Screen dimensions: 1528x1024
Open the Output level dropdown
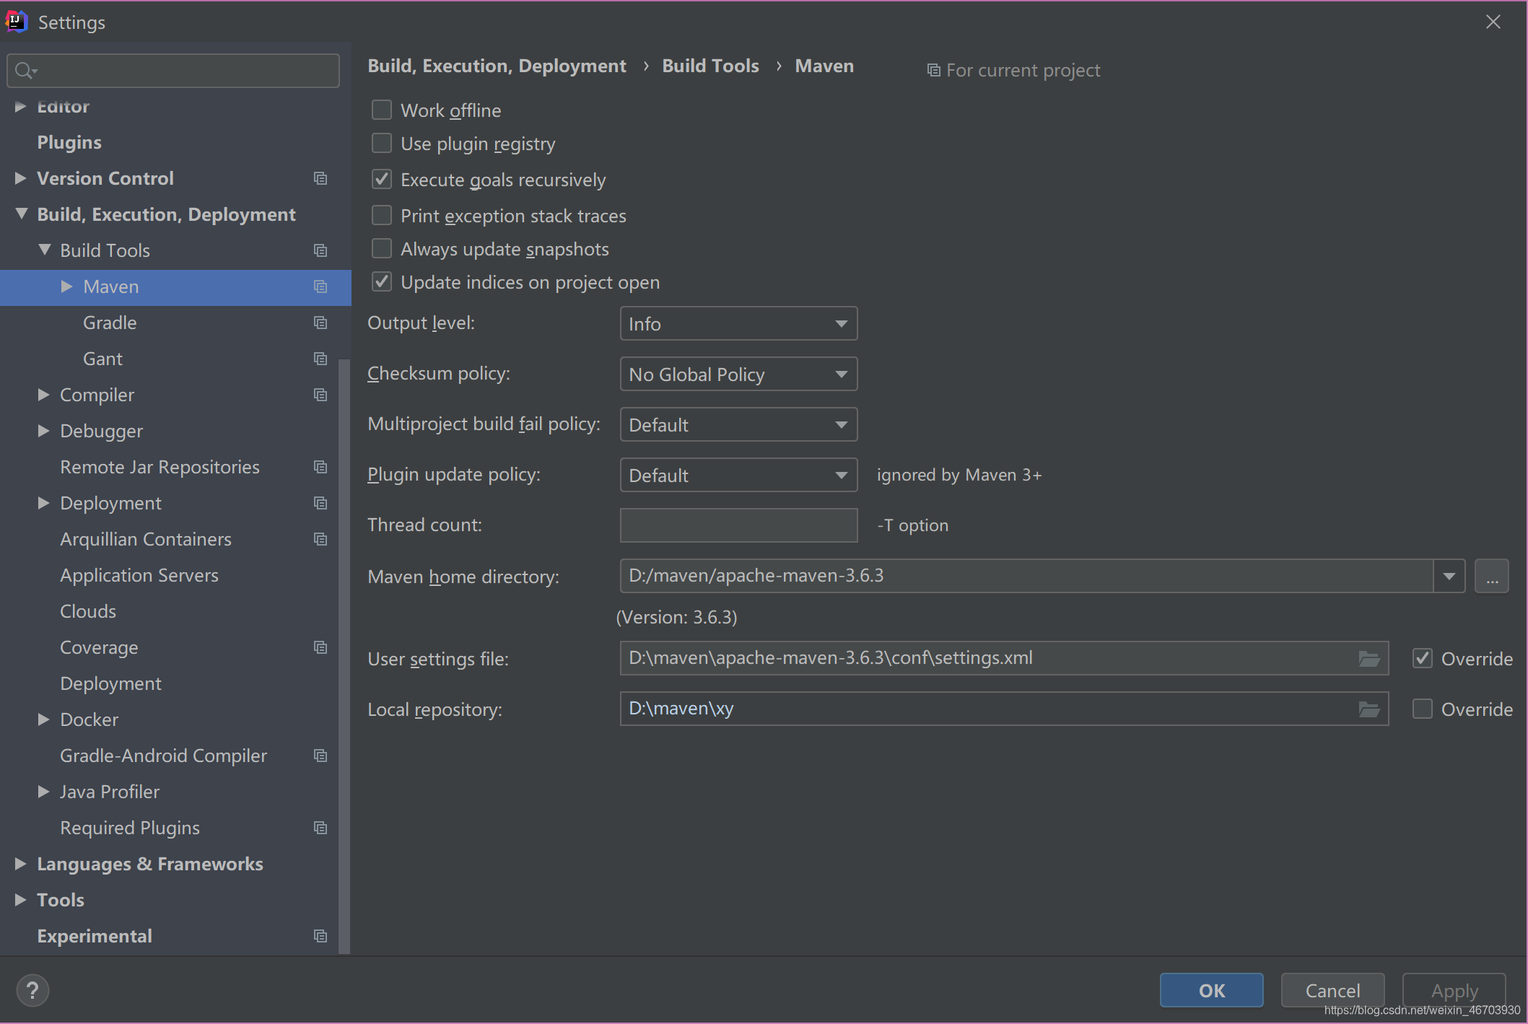pyautogui.click(x=737, y=323)
